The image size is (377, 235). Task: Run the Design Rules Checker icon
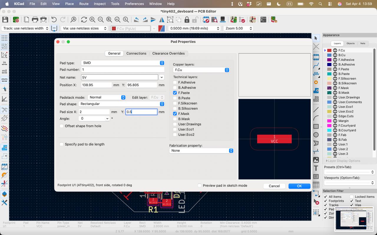[x=242, y=19]
